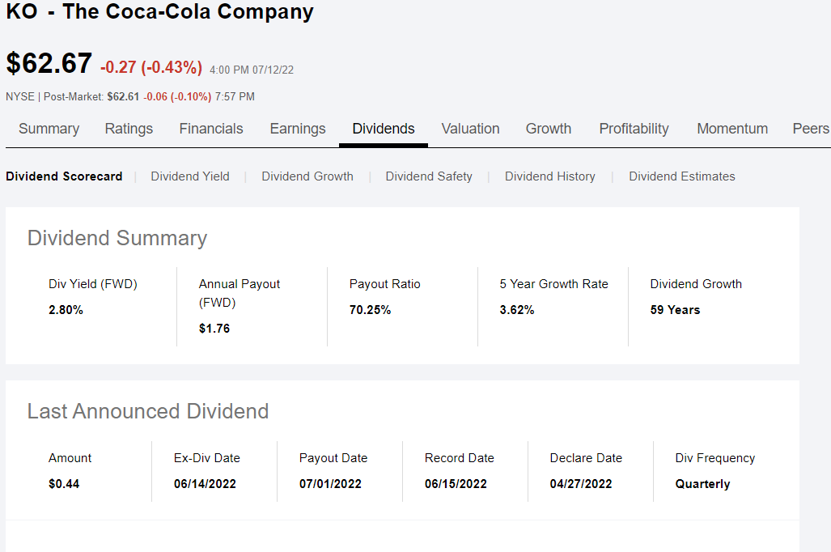The image size is (831, 552).
Task: Open Dividend Growth sub-tab link
Action: tap(307, 176)
